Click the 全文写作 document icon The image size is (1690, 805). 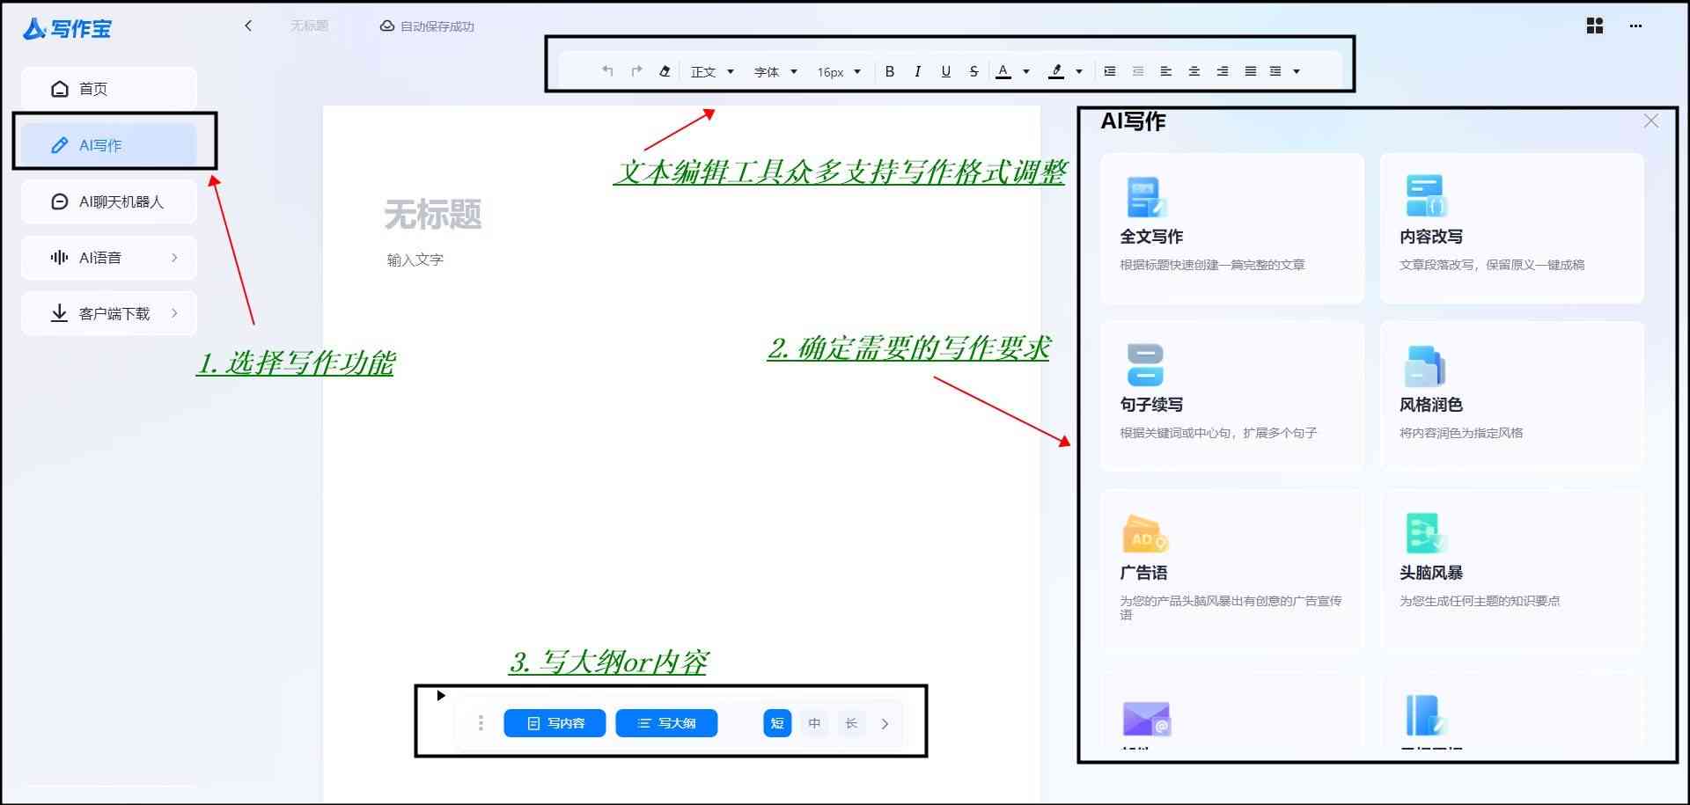tap(1146, 197)
